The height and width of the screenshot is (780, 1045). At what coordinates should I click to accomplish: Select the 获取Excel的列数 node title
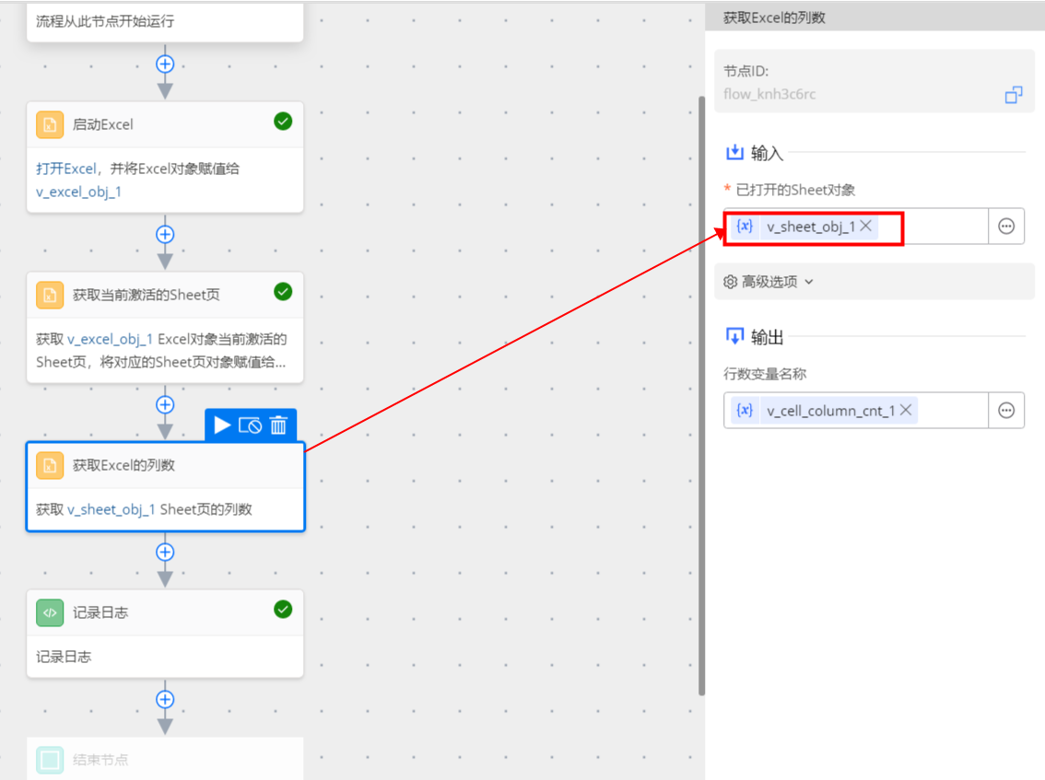[123, 466]
